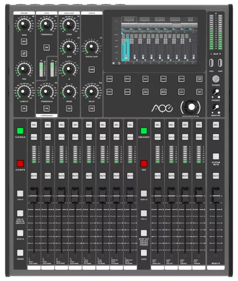The width and height of the screenshot is (238, 281).
Task: Click the COPY button
Action: (109, 92)
